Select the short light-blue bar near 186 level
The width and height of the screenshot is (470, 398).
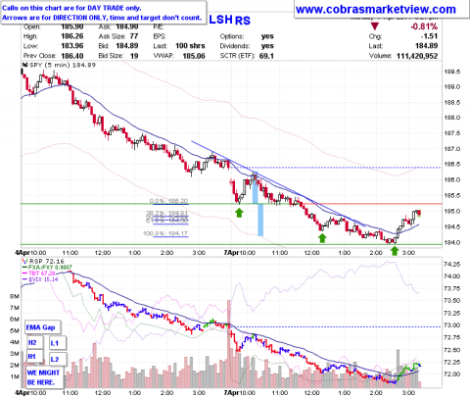pyautogui.click(x=255, y=187)
